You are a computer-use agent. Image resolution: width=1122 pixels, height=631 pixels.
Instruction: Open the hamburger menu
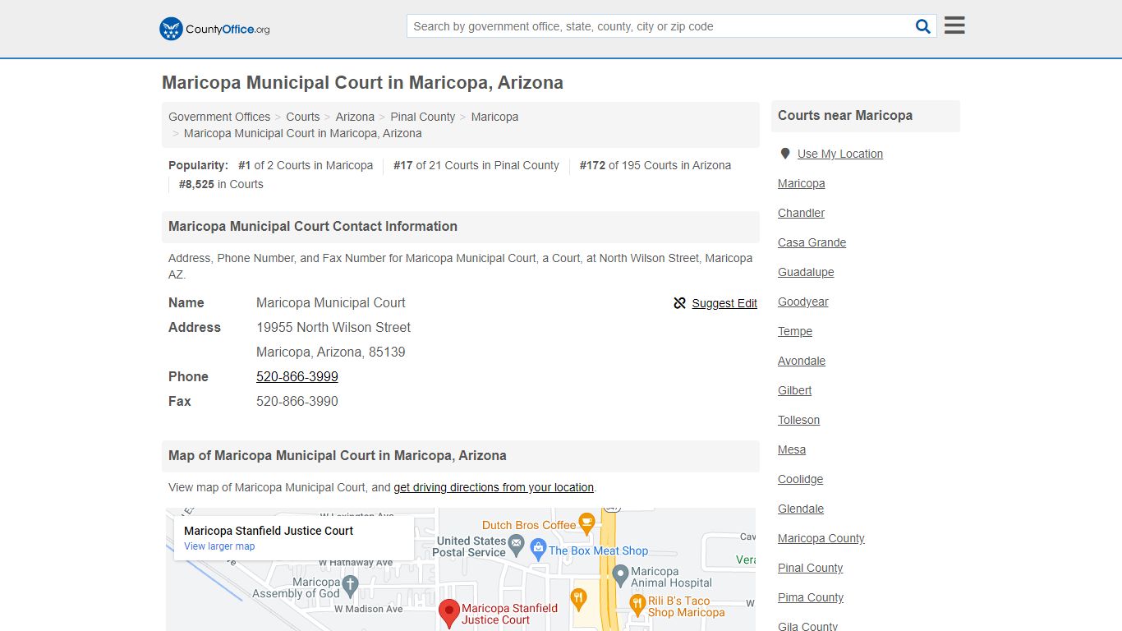coord(954,25)
